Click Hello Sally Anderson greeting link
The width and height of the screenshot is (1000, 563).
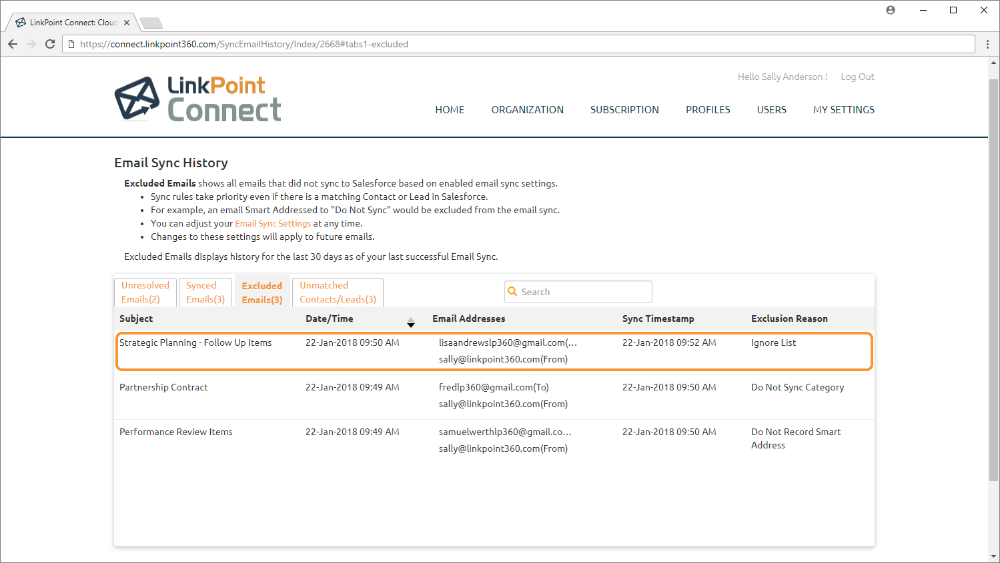coord(783,77)
